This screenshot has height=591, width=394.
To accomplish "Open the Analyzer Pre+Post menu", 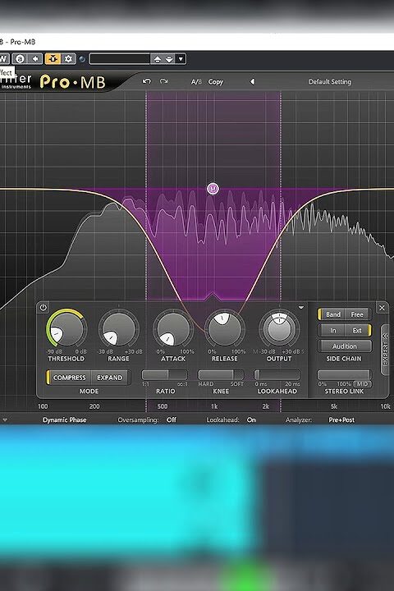I will [x=341, y=419].
